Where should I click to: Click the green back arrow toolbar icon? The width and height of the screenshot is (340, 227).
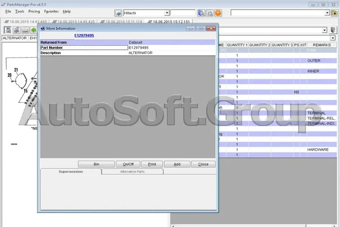pyautogui.click(x=33, y=30)
